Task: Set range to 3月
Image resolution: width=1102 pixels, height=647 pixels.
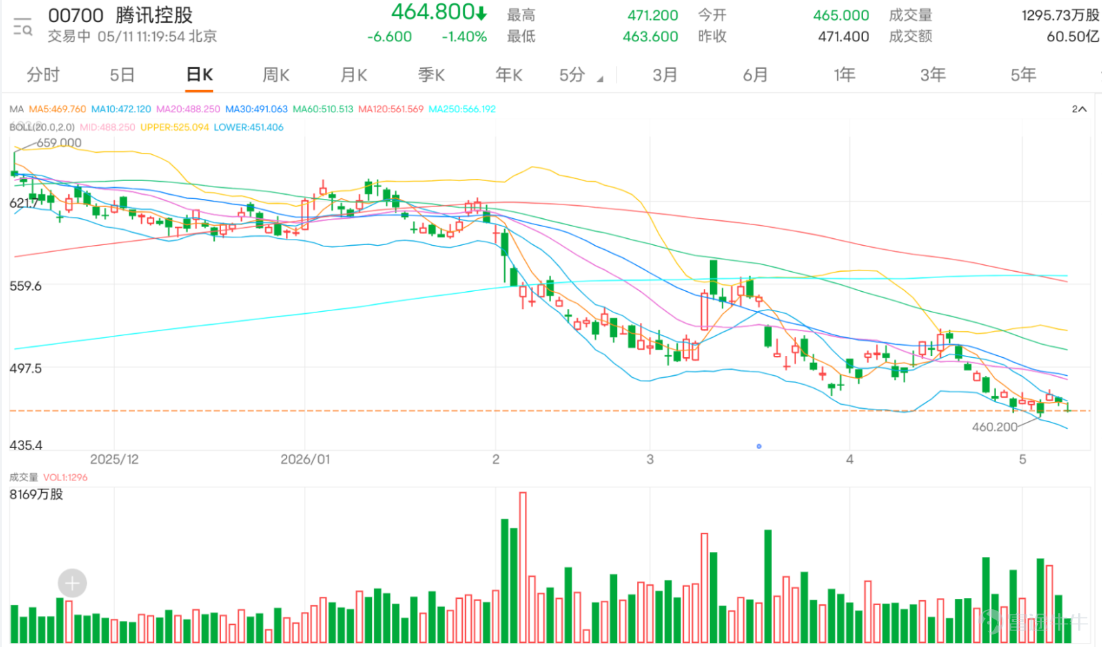Action: tap(665, 74)
